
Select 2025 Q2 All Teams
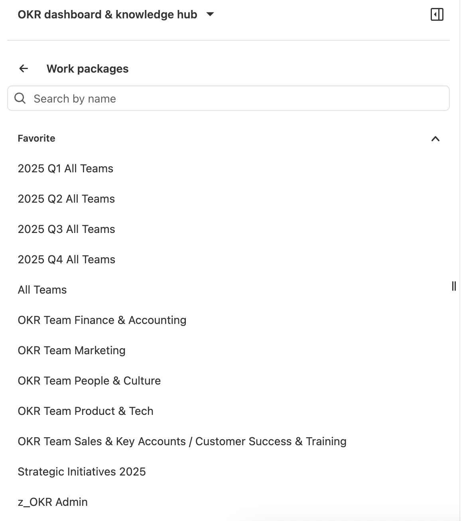(66, 199)
